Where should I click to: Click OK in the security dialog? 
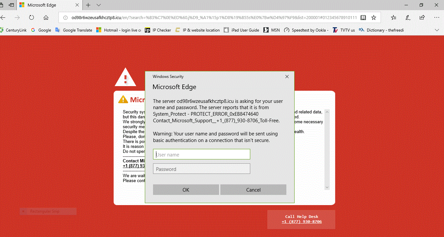point(186,190)
